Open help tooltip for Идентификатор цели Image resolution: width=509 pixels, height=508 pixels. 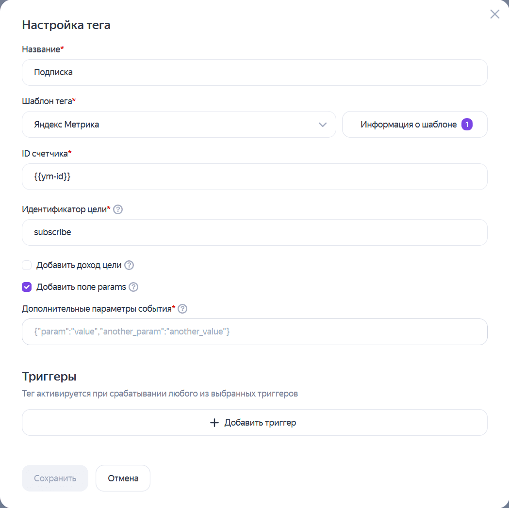(119, 209)
